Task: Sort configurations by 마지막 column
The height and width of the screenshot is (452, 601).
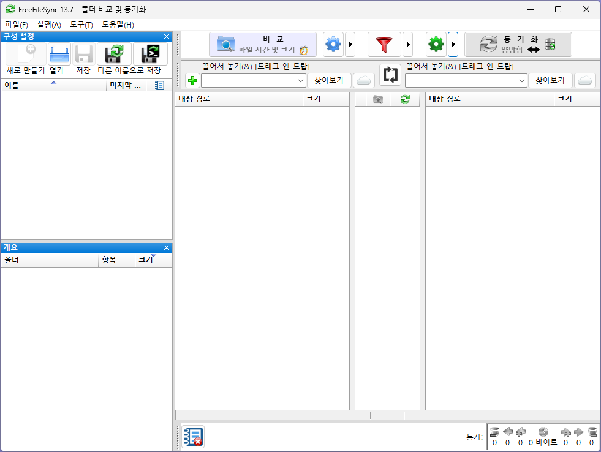Action: [x=126, y=85]
